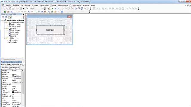Click the Find binoculars icon
The width and height of the screenshot is (191, 107).
25,12
